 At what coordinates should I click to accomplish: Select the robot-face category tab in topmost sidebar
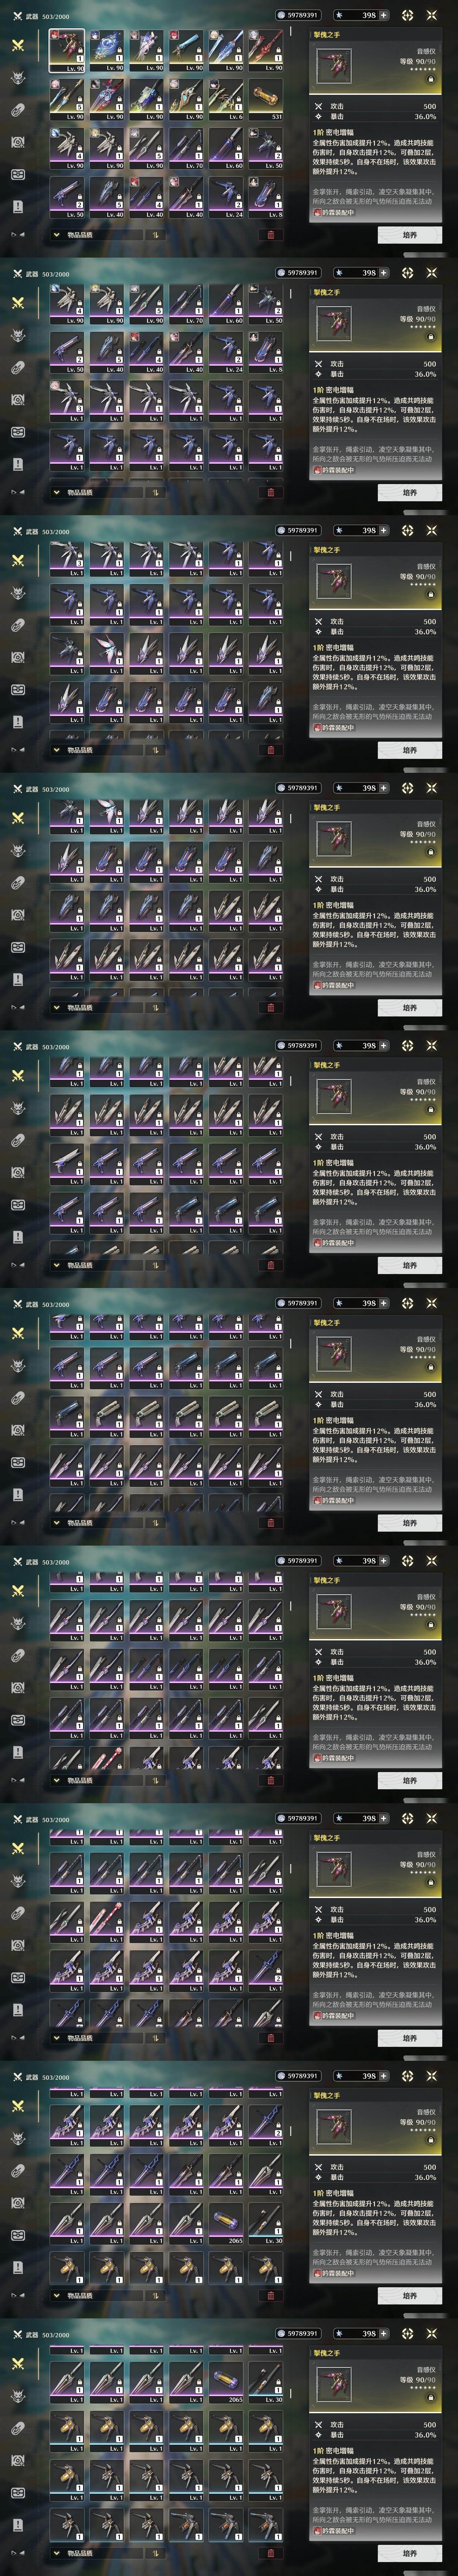(x=18, y=174)
